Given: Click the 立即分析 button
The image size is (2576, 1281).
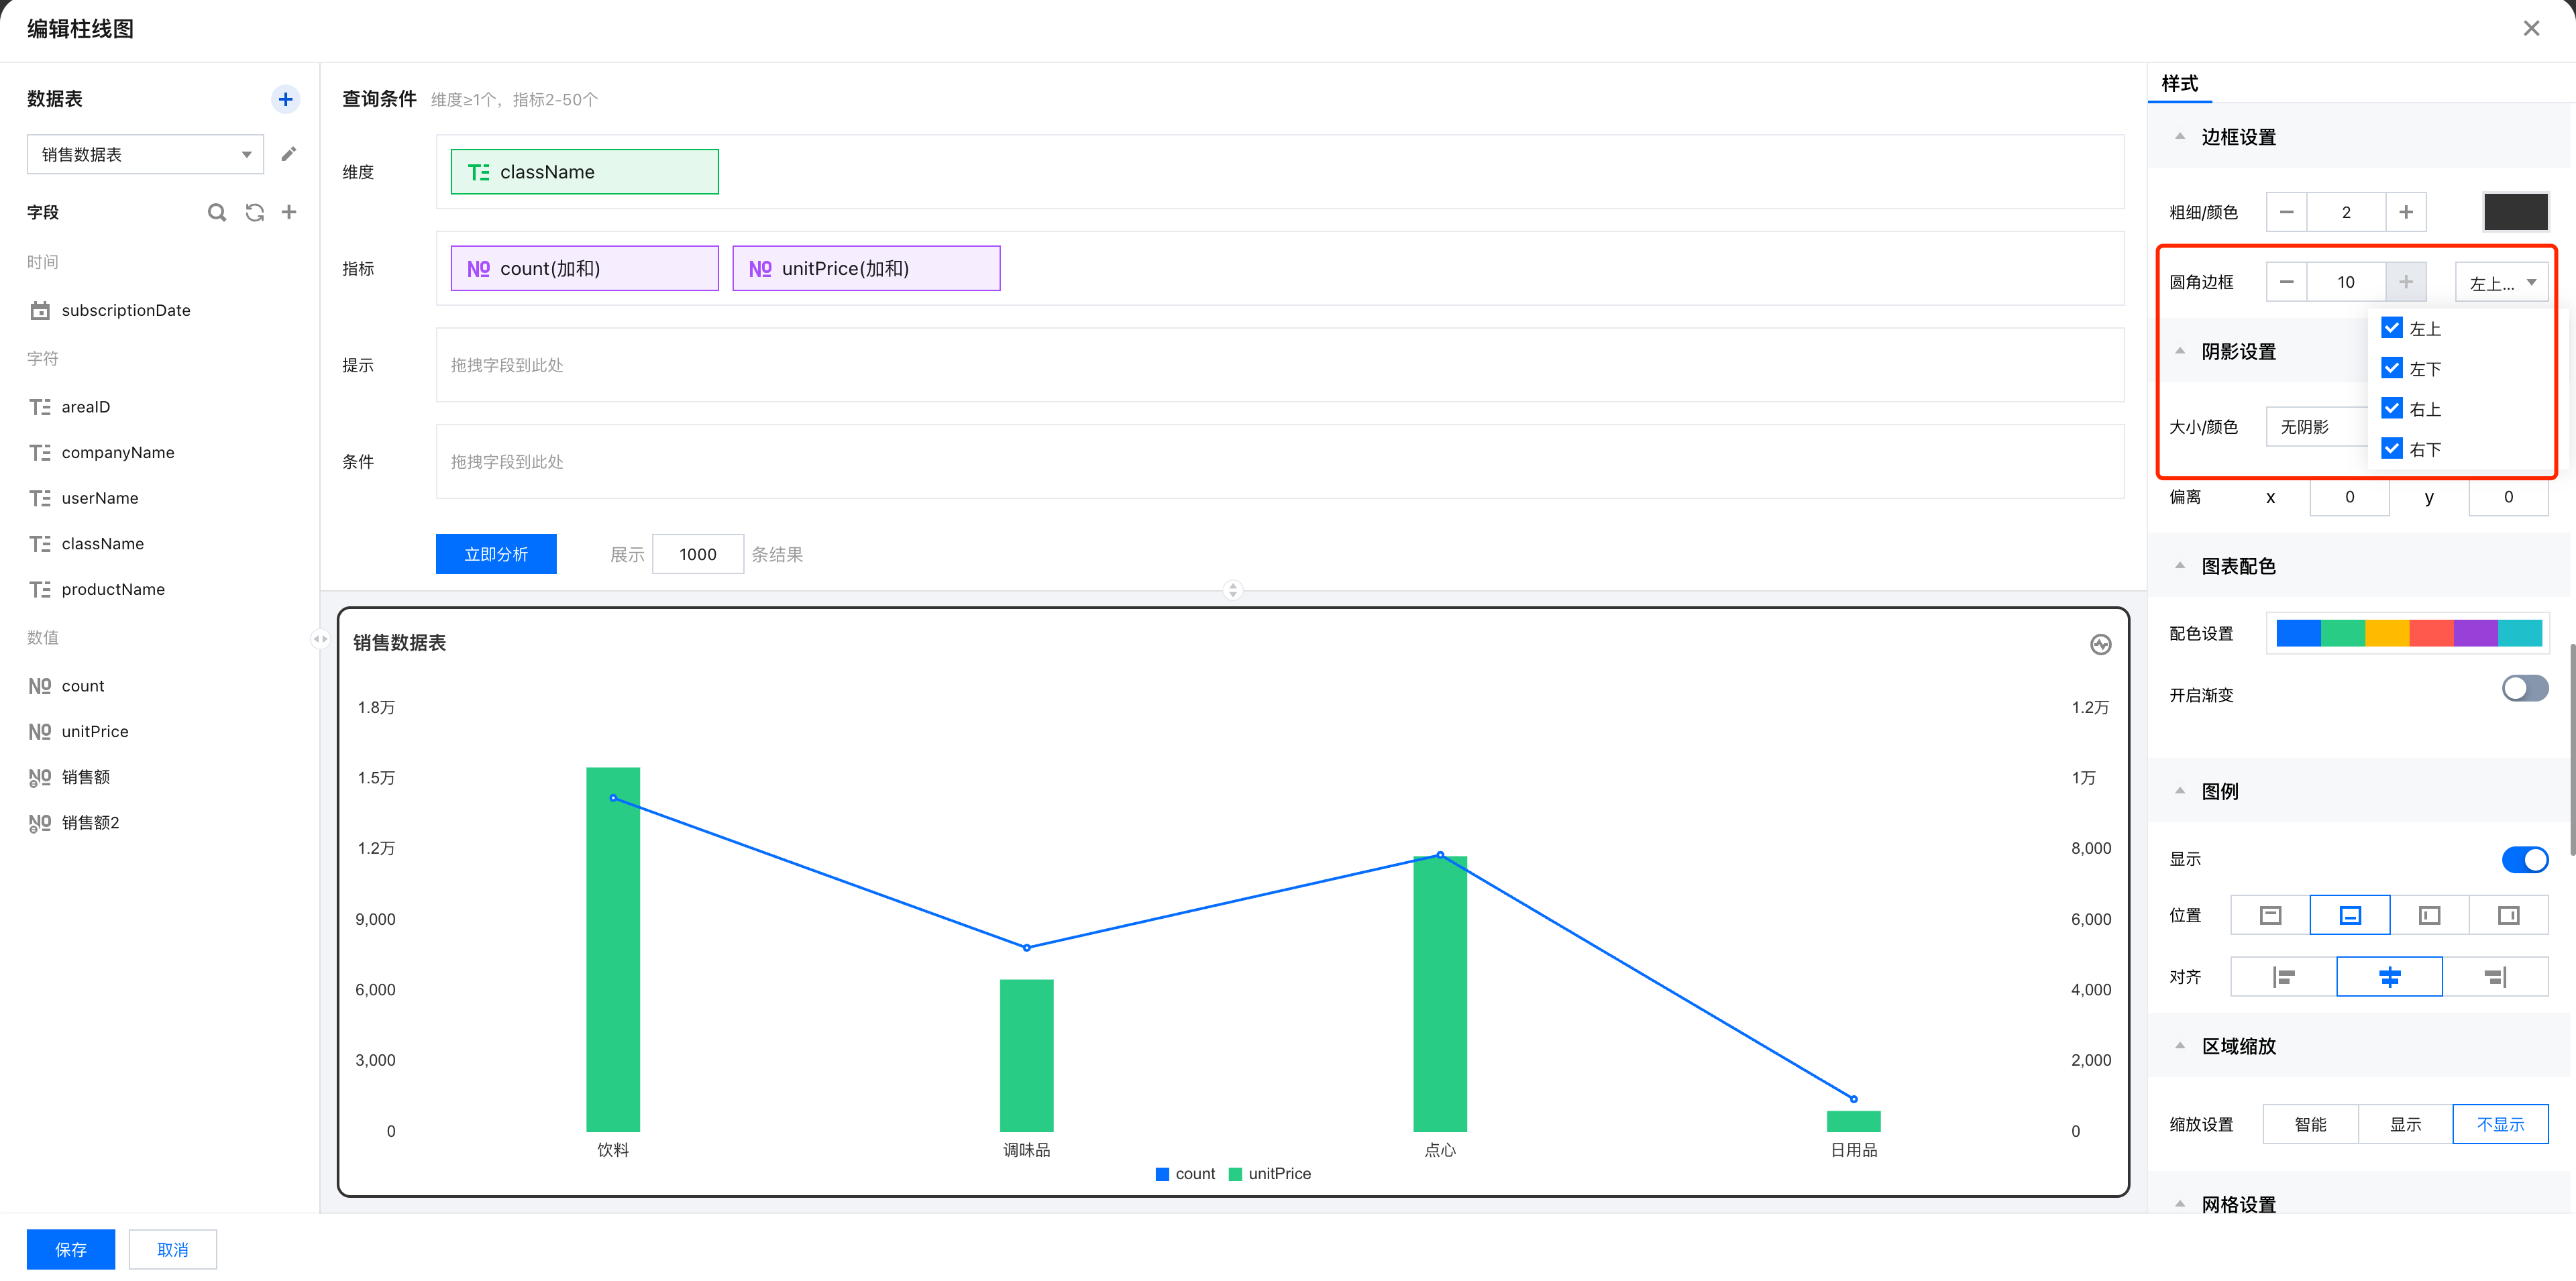Looking at the screenshot, I should 496,554.
